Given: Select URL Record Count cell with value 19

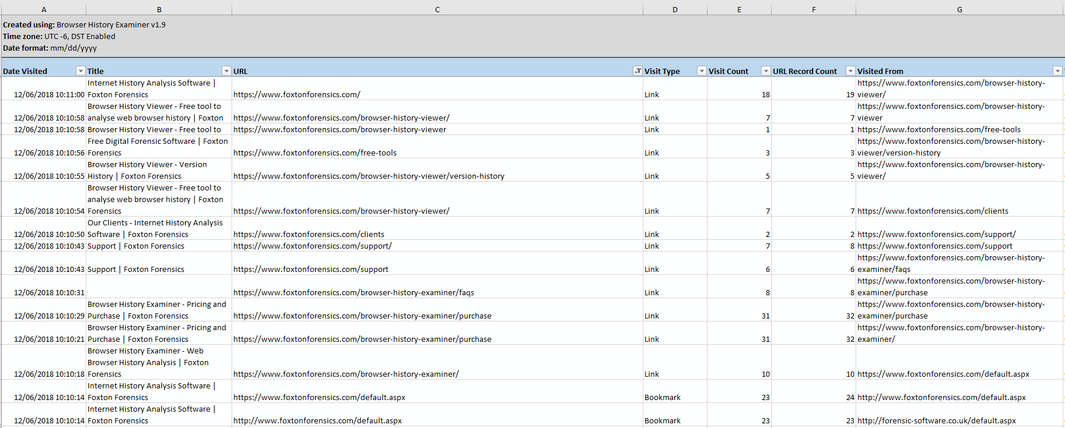Looking at the screenshot, I should click(814, 89).
